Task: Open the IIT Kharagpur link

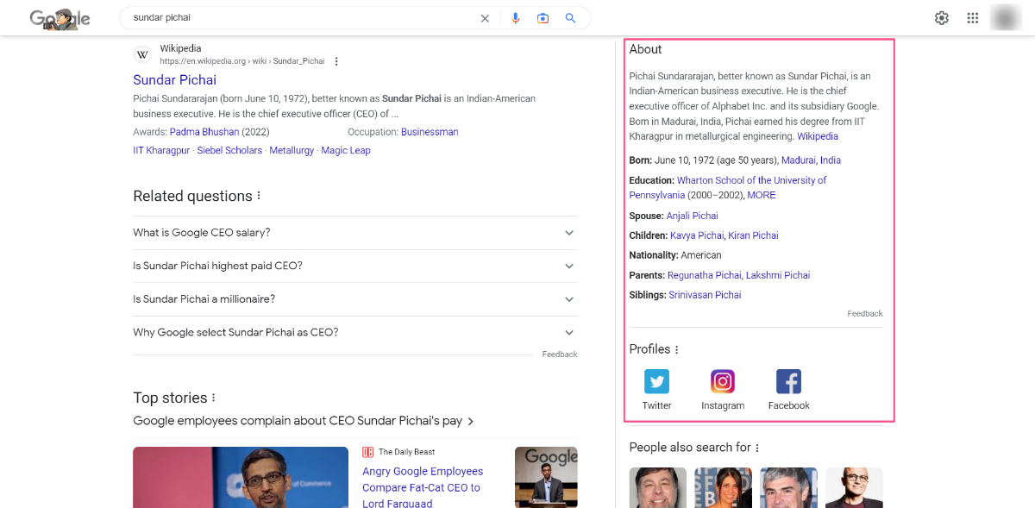Action: [161, 150]
